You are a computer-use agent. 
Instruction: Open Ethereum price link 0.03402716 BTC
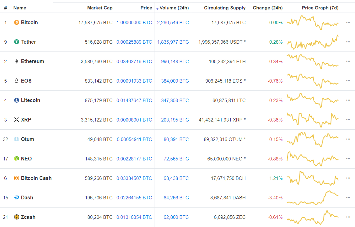[x=134, y=62]
